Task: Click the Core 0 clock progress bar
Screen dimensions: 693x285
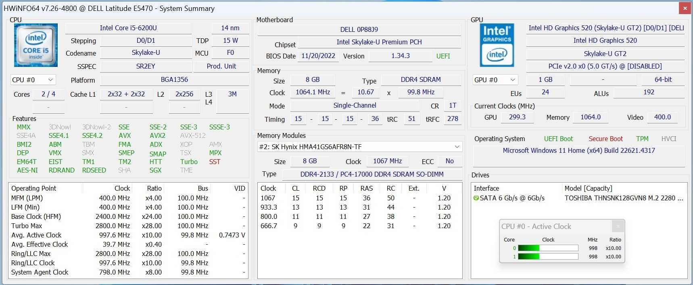Action: 548,248
